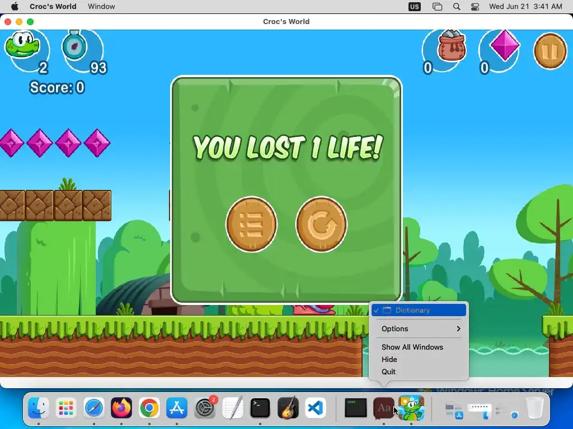
Task: Open Spotlight search
Action: pyautogui.click(x=457, y=7)
